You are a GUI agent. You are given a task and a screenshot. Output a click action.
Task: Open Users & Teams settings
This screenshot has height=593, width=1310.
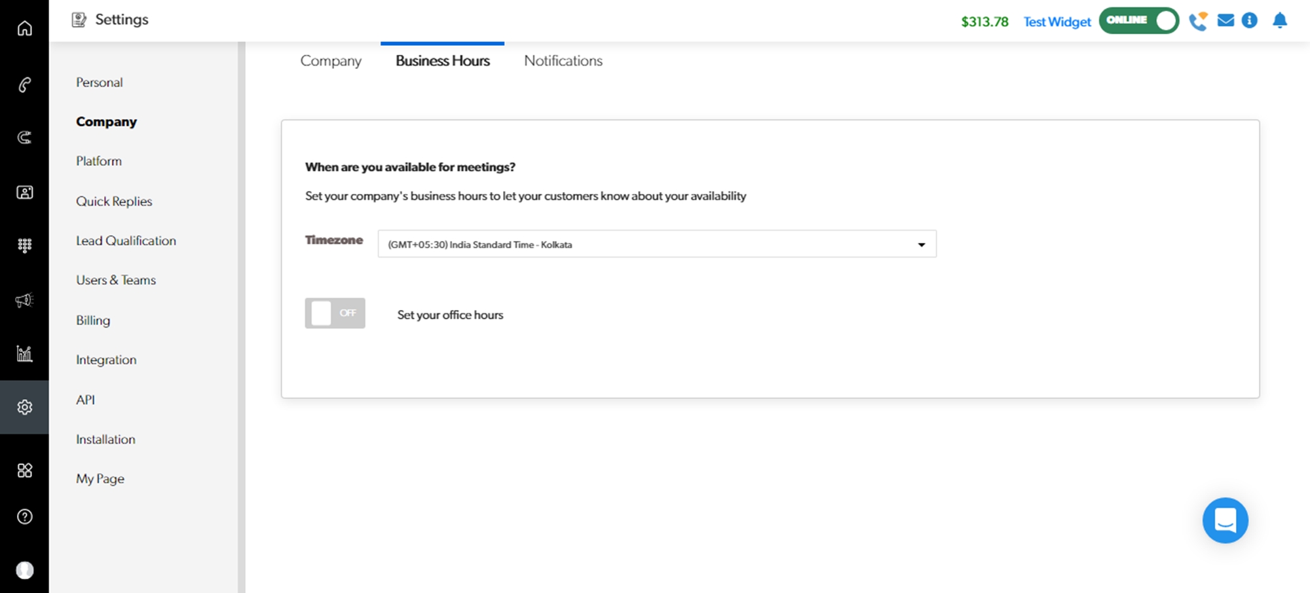[116, 280]
